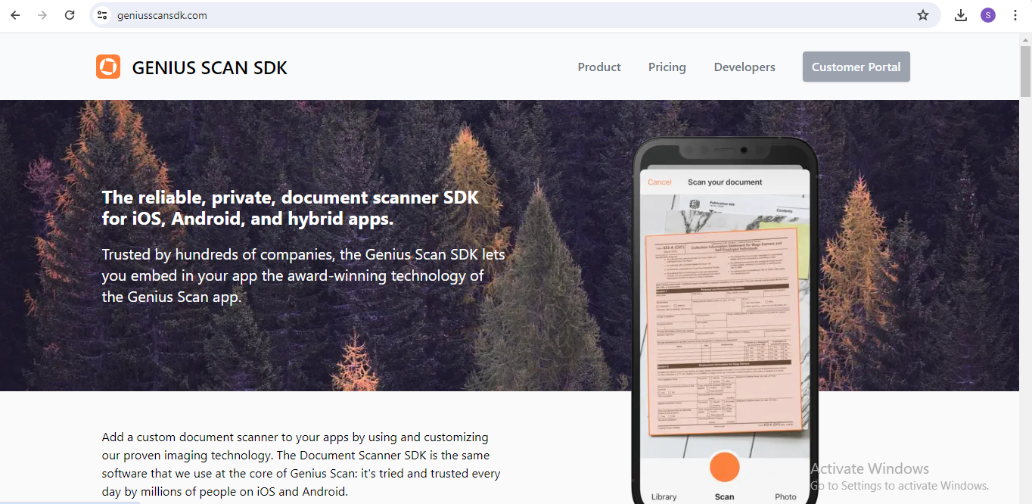Viewport: 1032px width, 504px height.
Task: Go to the Pricing page
Action: click(x=667, y=67)
